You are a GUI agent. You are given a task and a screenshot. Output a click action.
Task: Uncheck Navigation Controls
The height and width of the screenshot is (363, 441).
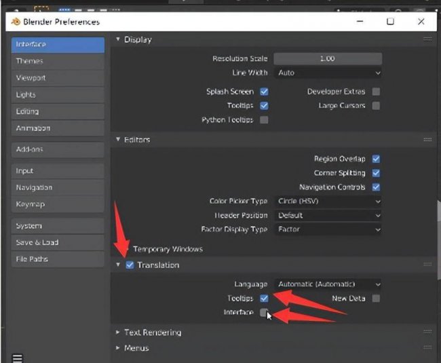tap(376, 187)
